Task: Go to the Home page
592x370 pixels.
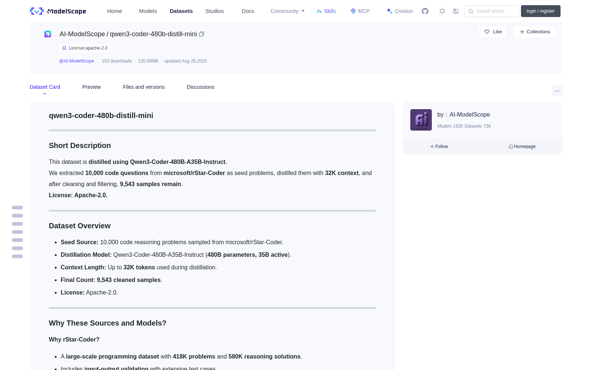Action: click(x=115, y=11)
